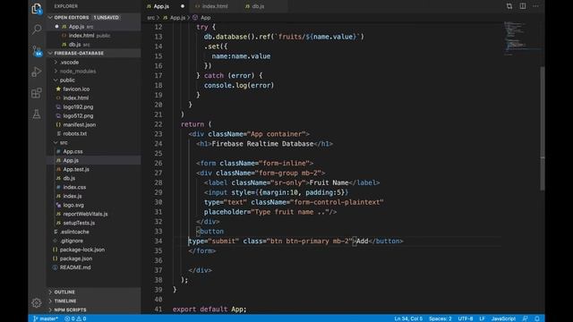Open the Source Control view
The height and width of the screenshot is (322, 573).
point(37,51)
